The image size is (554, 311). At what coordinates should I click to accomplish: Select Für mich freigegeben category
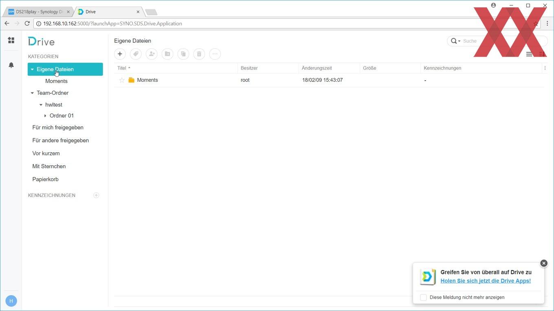(x=58, y=127)
